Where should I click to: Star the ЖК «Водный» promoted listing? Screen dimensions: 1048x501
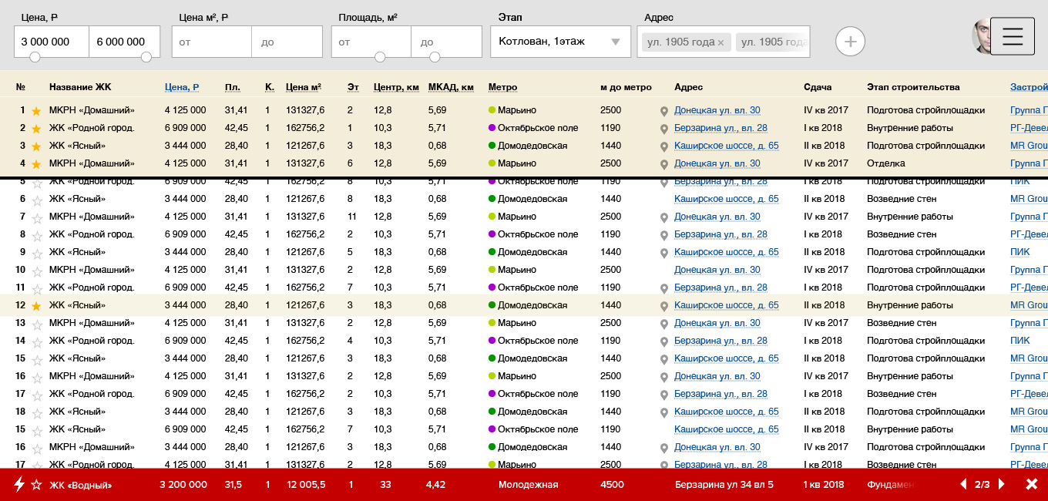[x=35, y=485]
